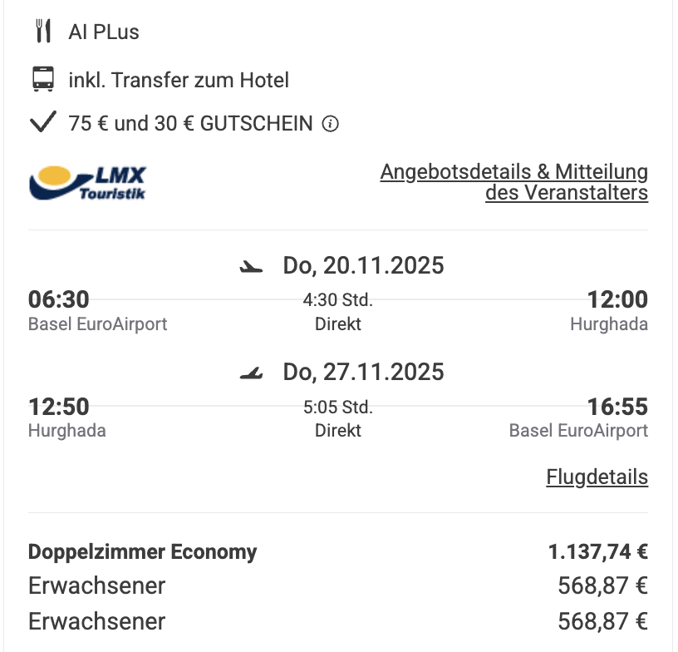Screen dimensions: 678x652
Task: Open the Flugdetails link
Action: coord(597,477)
